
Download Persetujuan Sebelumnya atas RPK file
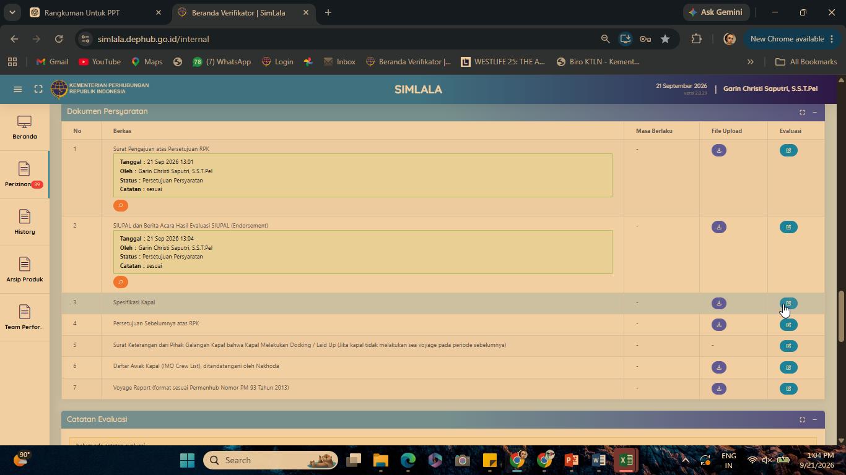(x=718, y=325)
